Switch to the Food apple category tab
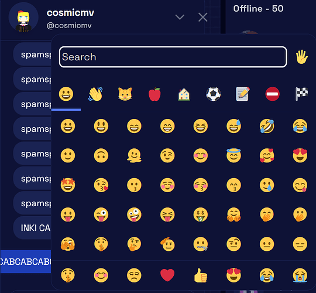 click(154, 94)
